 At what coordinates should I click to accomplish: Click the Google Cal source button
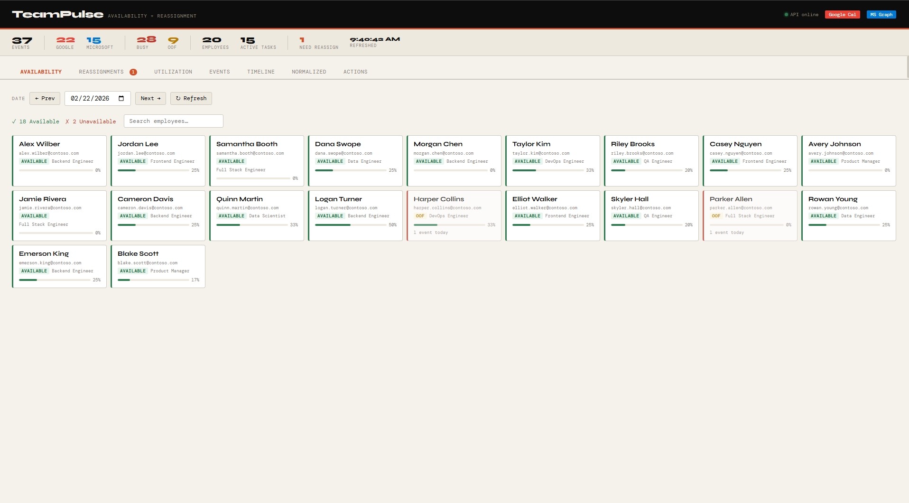843,15
